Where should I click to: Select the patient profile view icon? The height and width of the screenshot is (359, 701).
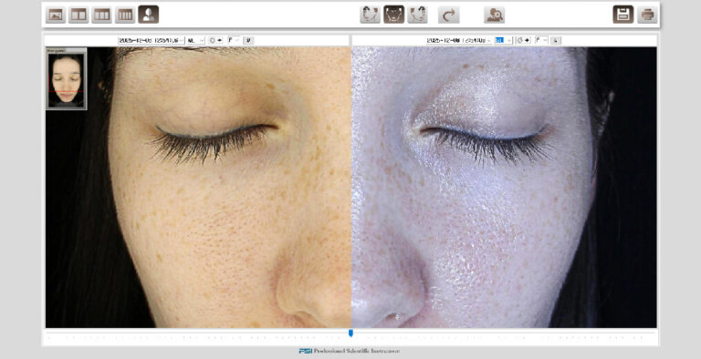[x=149, y=15]
